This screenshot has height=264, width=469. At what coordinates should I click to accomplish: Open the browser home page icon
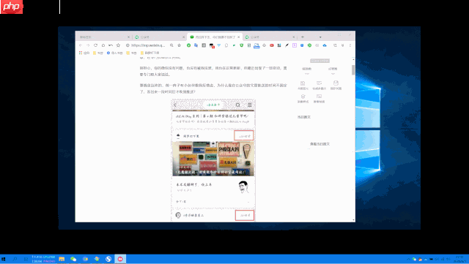click(x=103, y=45)
